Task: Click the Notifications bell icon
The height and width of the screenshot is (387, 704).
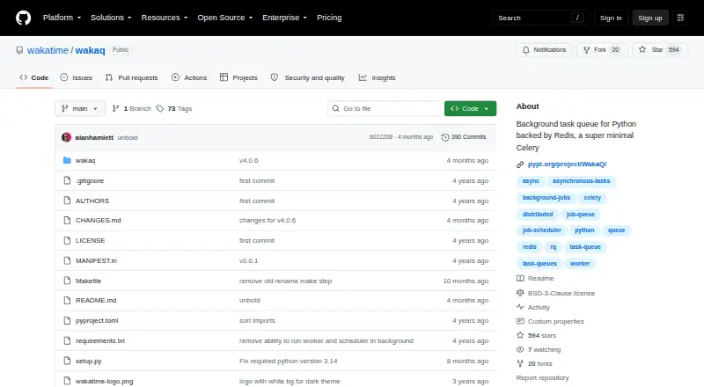Action: pyautogui.click(x=525, y=50)
